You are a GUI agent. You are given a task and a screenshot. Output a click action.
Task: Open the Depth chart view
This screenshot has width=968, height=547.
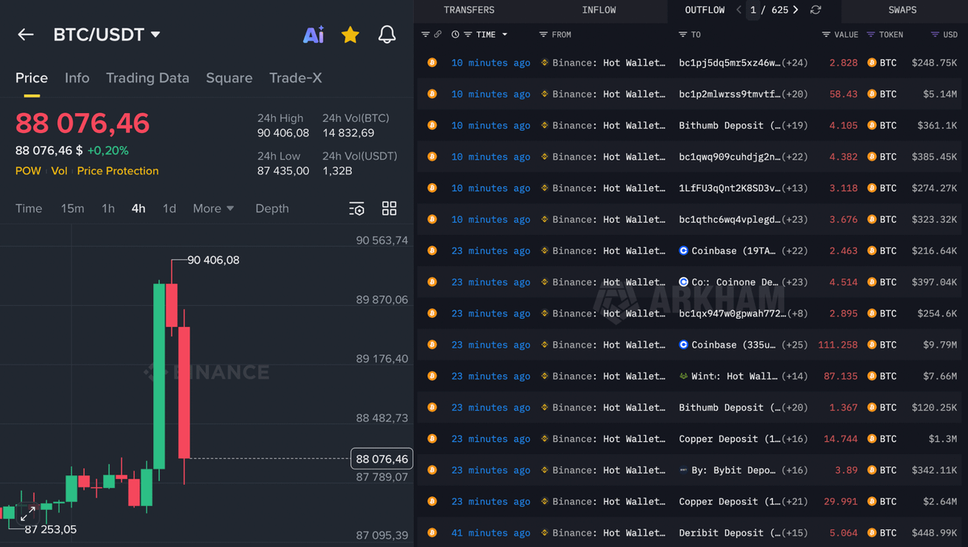272,208
